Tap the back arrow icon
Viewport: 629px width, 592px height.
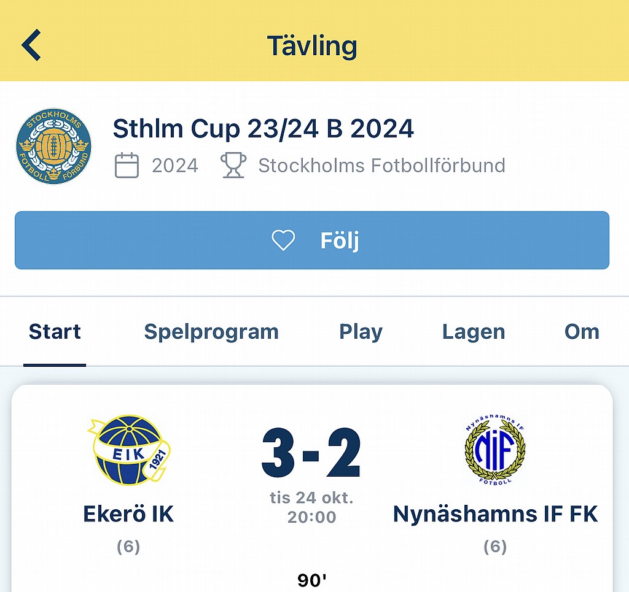coord(31,45)
